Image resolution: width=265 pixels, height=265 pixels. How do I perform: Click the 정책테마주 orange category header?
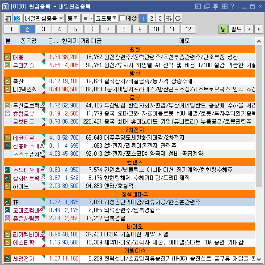[130, 194]
